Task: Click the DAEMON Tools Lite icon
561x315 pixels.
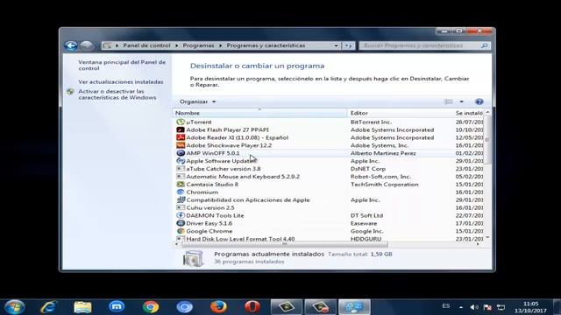Action: click(181, 215)
